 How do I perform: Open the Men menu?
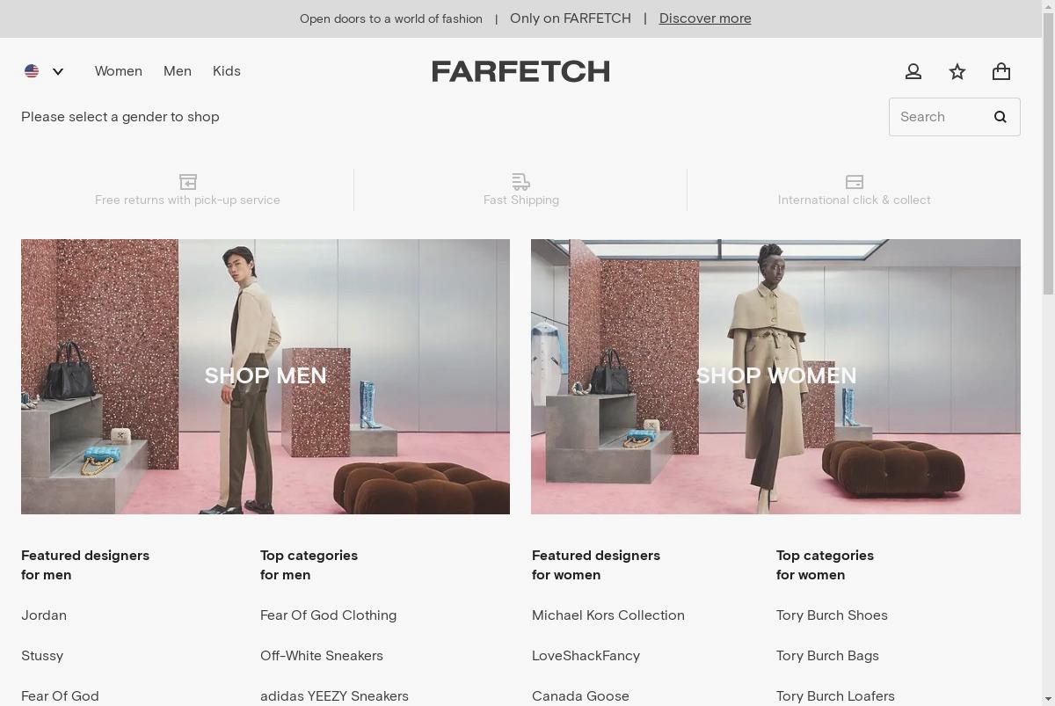[178, 71]
